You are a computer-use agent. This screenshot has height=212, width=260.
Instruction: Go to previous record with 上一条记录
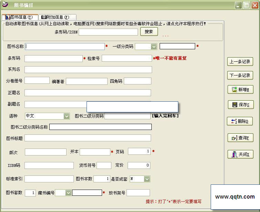(240, 62)
